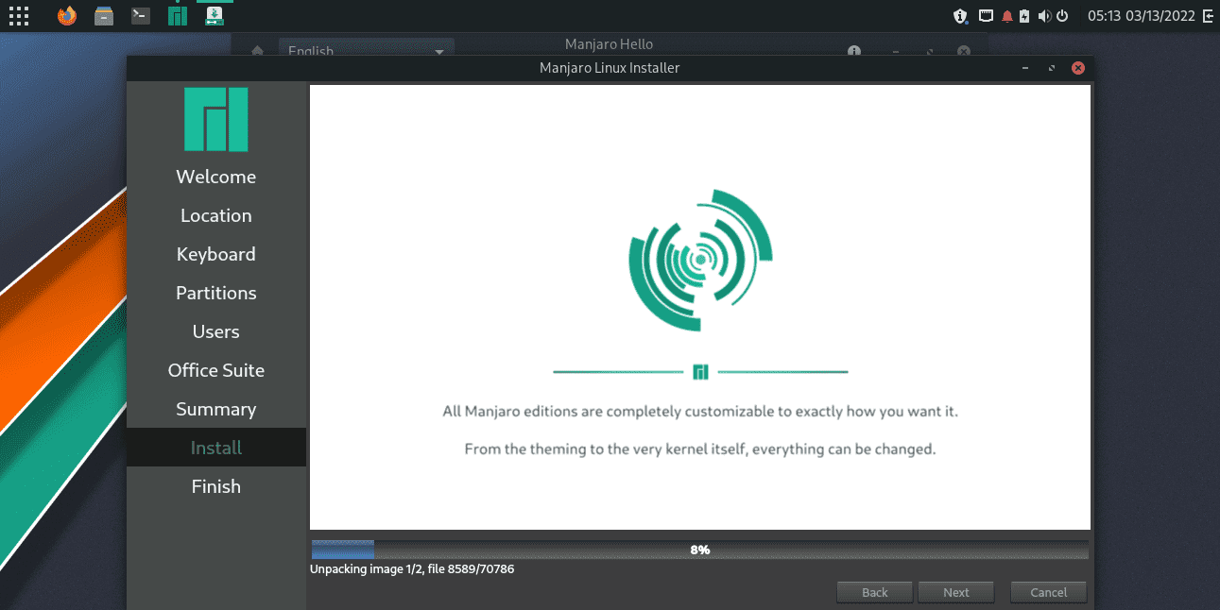
Task: Select the Office Suite step
Action: (216, 370)
